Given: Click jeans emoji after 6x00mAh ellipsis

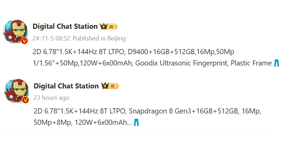Looking at the screenshot, I should pyautogui.click(x=136, y=122).
